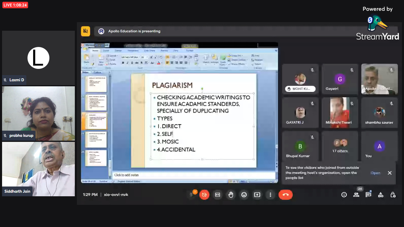Viewport: 404px width, 227px height.
Task: Toggle Bold formatting
Action: 123,63
